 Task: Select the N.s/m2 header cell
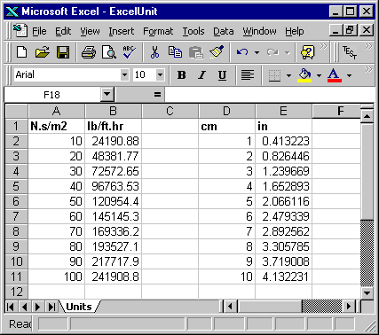56,126
